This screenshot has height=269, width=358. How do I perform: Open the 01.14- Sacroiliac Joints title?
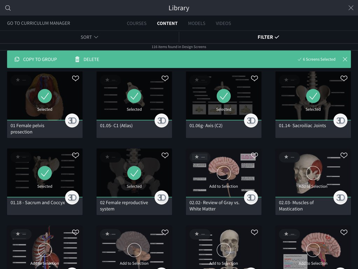(x=302, y=126)
